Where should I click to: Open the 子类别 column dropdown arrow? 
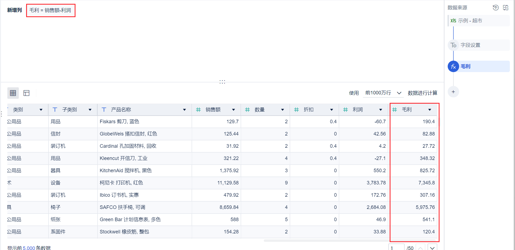tap(90, 110)
